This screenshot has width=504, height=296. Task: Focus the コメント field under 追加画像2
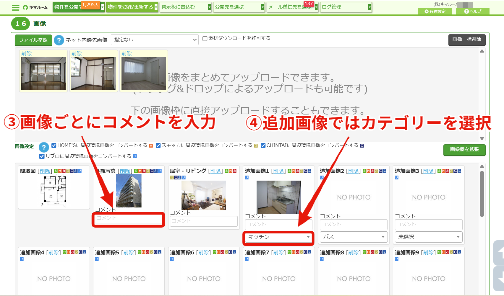[x=354, y=225]
